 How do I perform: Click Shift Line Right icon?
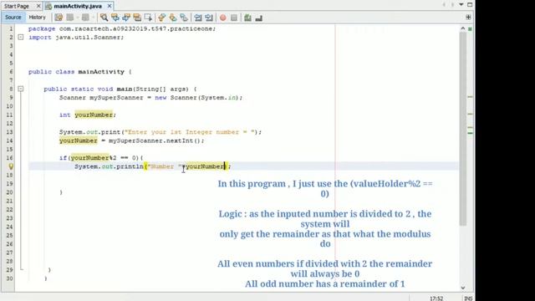[x=209, y=18]
